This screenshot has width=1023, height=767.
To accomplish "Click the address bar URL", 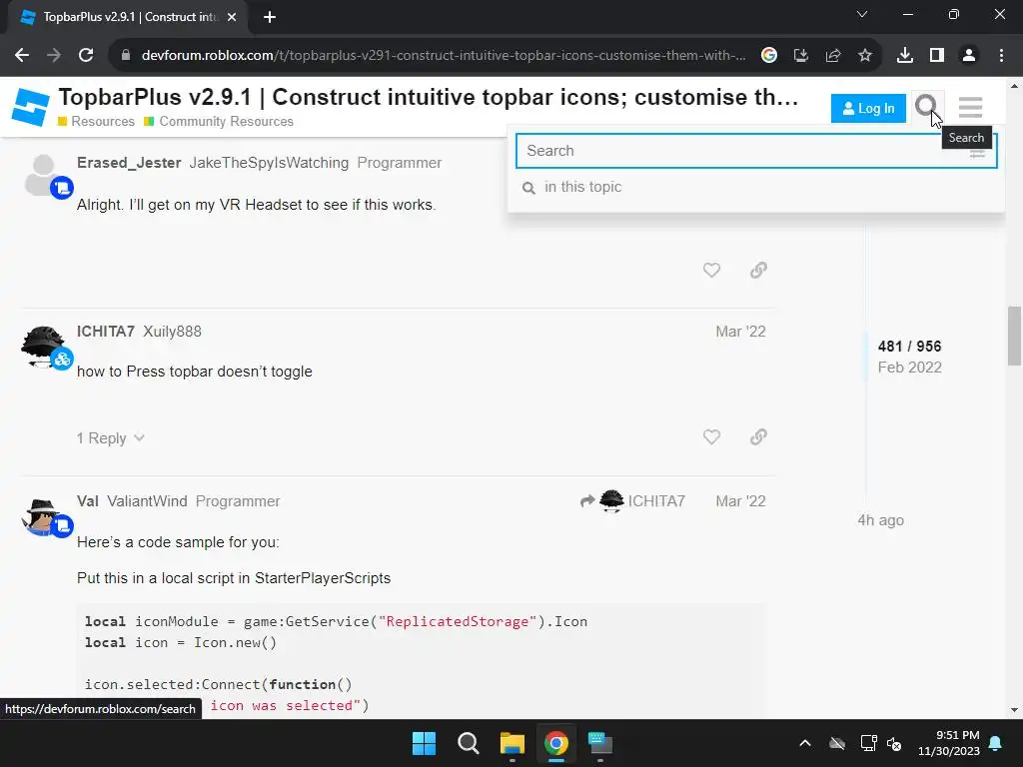I will [x=443, y=56].
